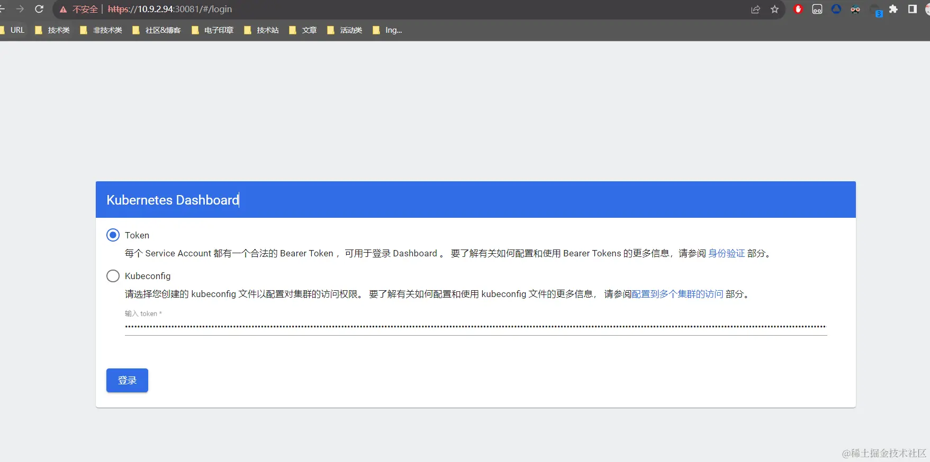
Task: Open the 电子印章 bookmark folder
Action: click(212, 30)
